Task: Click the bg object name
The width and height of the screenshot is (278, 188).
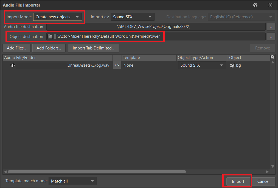Action: pos(238,66)
